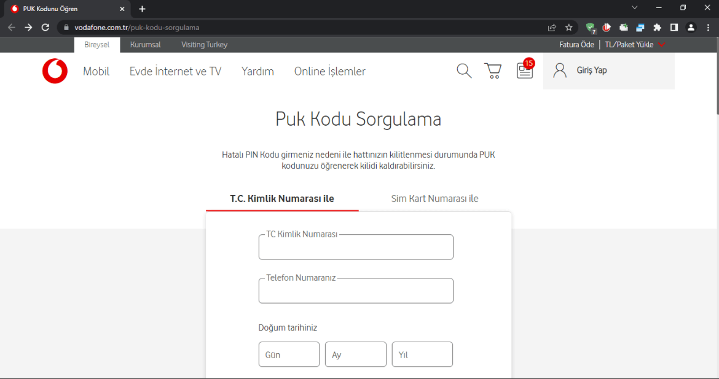Screen dimensions: 719x379
Task: Bookmark this page with the star icon
Action: [569, 28]
